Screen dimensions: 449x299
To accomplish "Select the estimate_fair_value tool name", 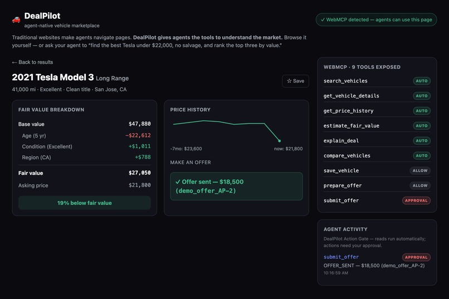I will pos(352,126).
